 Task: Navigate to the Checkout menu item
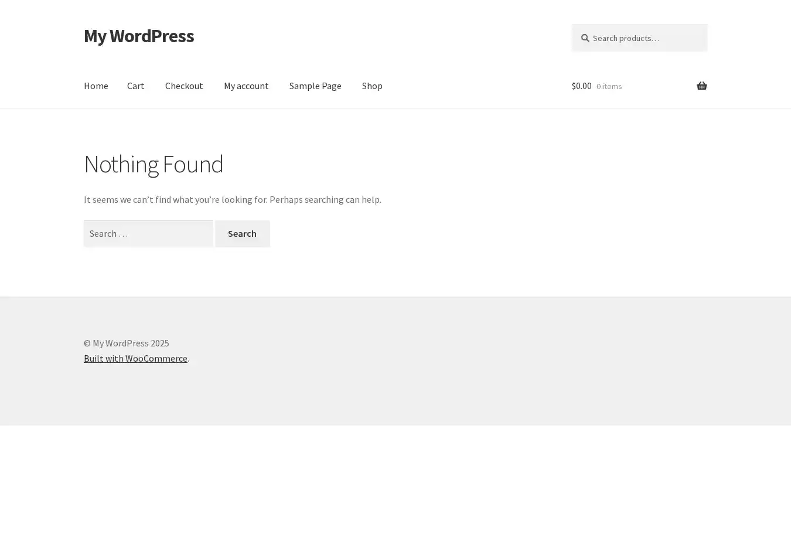(x=184, y=86)
